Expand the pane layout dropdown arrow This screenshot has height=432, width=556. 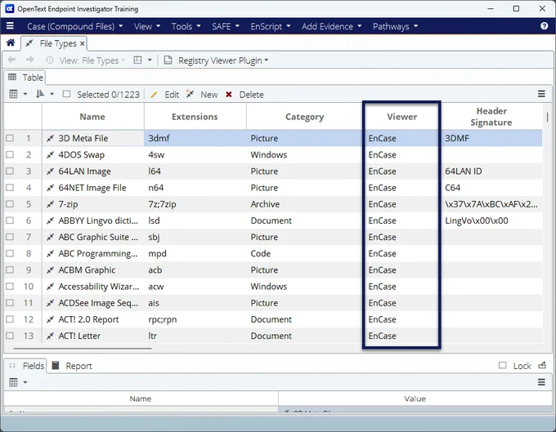150,60
